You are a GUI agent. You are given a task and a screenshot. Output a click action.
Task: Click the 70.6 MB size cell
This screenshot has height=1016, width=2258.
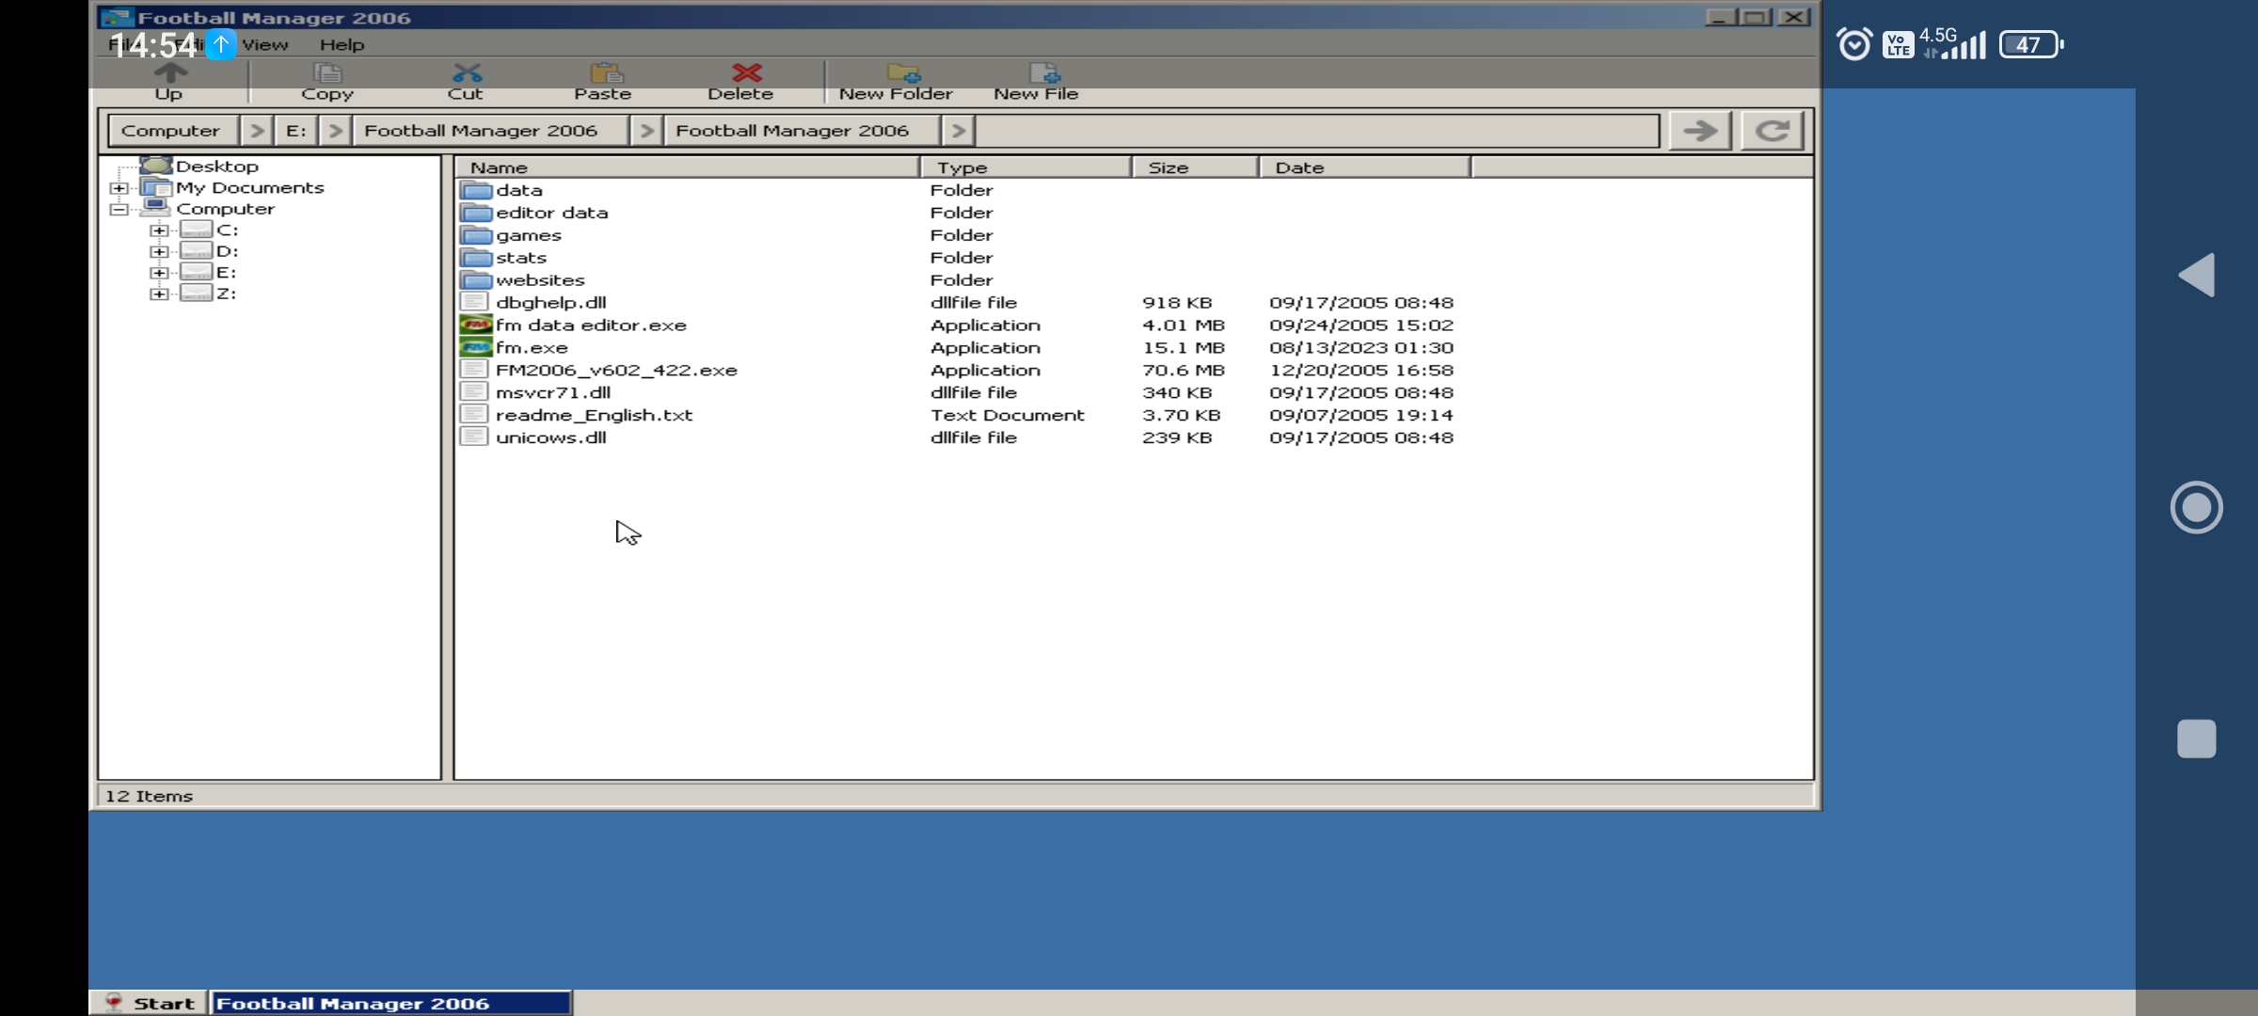pyautogui.click(x=1184, y=371)
